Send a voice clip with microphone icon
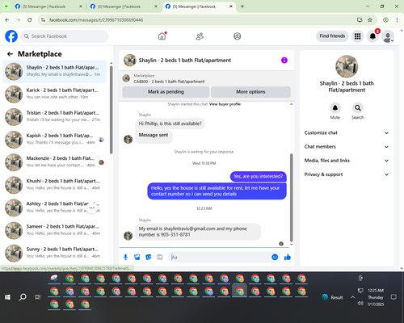404x323 pixels. pyautogui.click(x=125, y=258)
